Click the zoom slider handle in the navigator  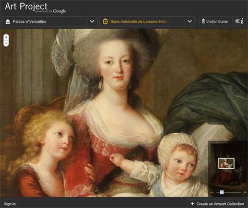click(222, 192)
